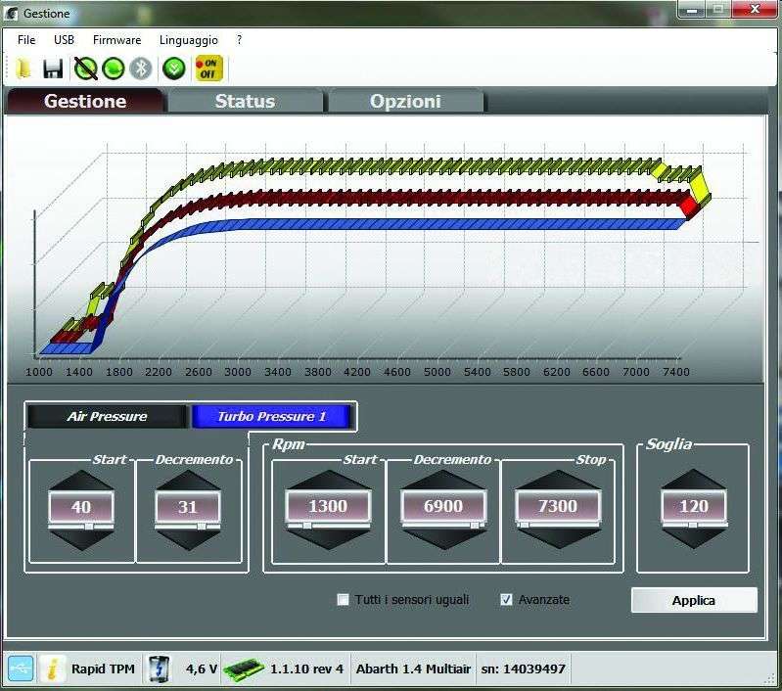Viewport: 782px width, 691px height.
Task: Switch to the Opzioni tab
Action: click(x=405, y=101)
